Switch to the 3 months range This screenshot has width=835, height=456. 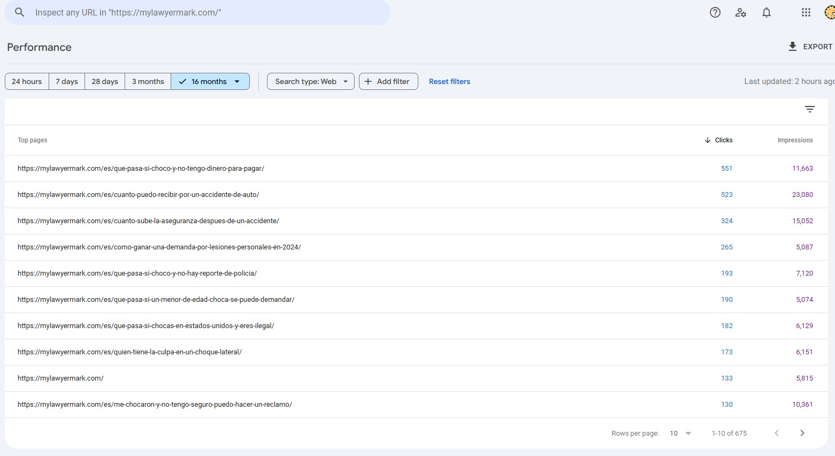tap(148, 81)
